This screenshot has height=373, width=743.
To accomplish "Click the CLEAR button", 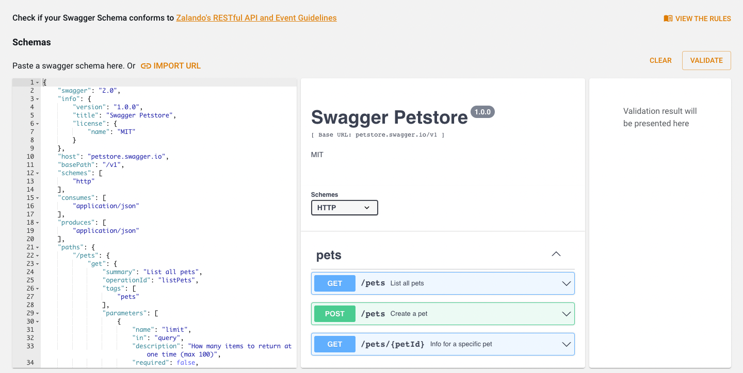I will (x=660, y=60).
